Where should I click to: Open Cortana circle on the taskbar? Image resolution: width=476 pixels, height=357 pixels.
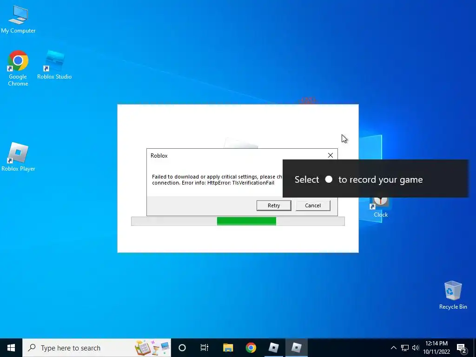(182, 348)
